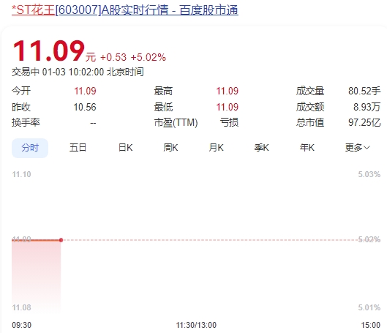
Task: Click the 11:30/13:00 time axis label
Action: 196,325
